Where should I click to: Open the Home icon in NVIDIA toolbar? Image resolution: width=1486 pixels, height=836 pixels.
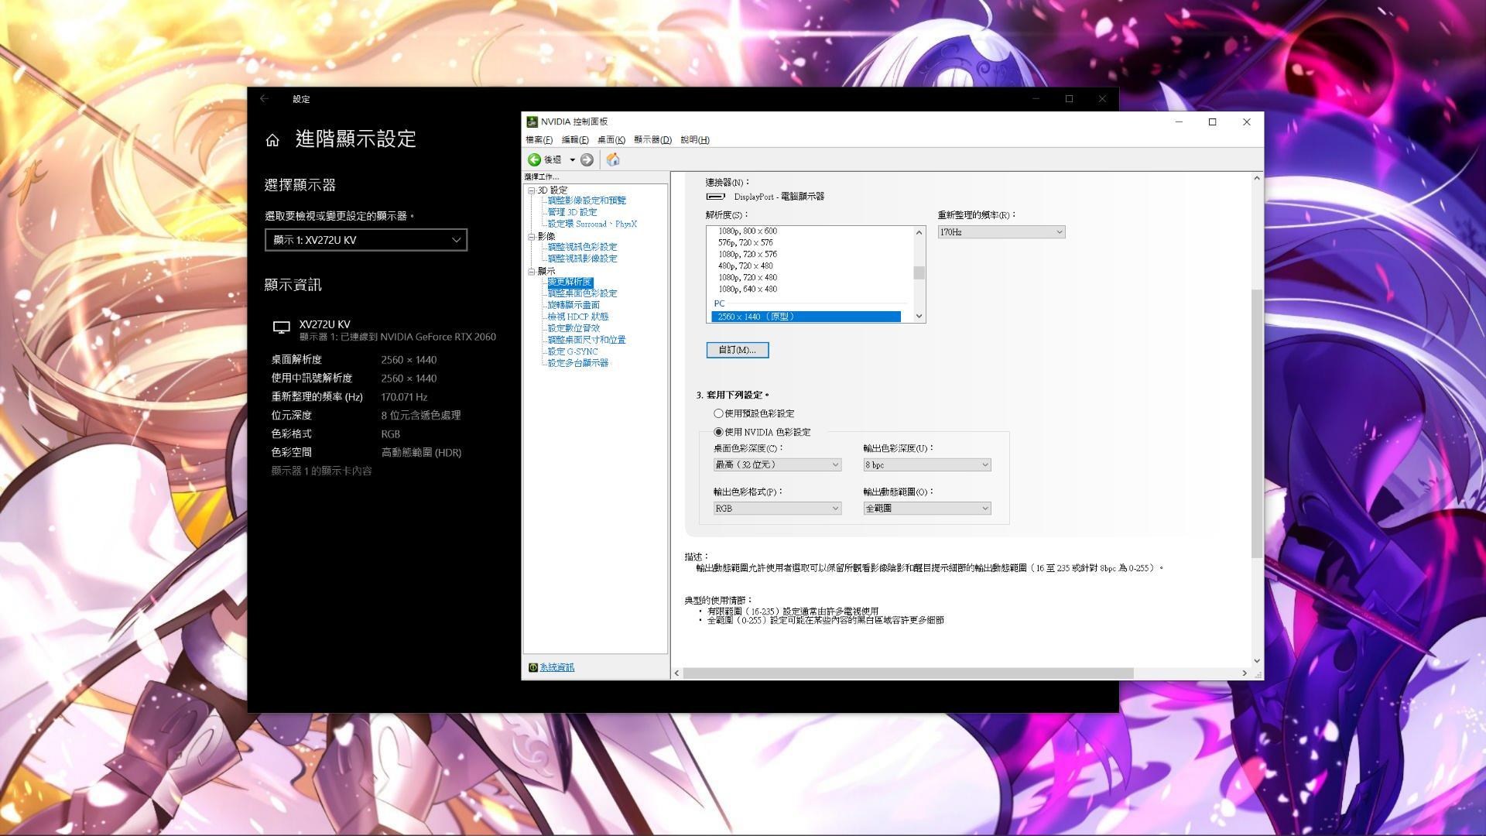613,159
